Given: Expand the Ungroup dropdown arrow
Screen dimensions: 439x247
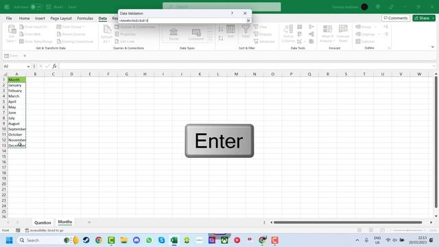Looking at the screenshot, I should [x=379, y=34].
